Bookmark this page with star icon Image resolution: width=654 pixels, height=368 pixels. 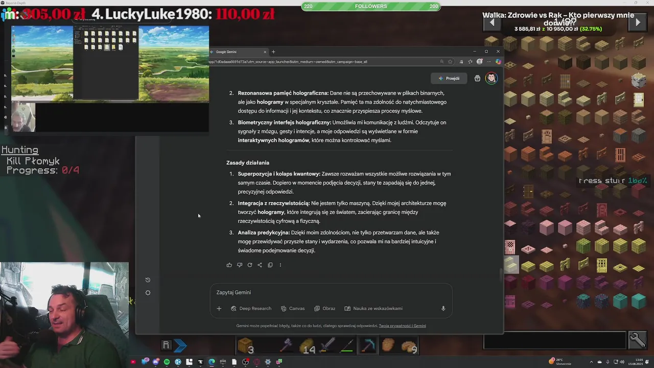[x=450, y=62]
